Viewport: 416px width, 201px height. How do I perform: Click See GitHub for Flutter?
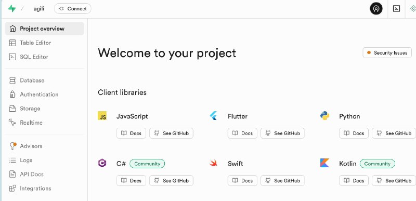(x=282, y=133)
